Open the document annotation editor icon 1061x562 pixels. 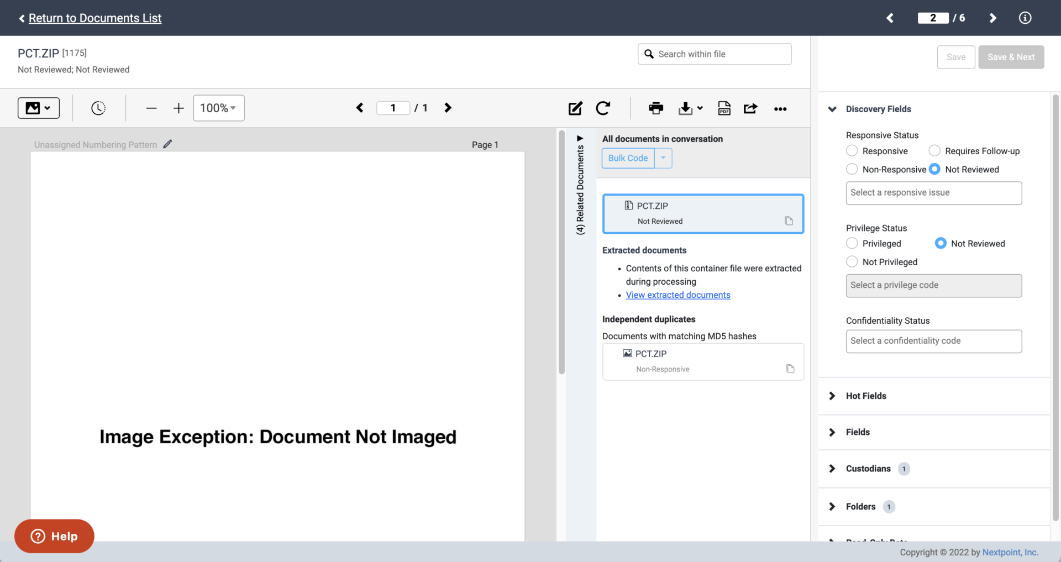[575, 108]
